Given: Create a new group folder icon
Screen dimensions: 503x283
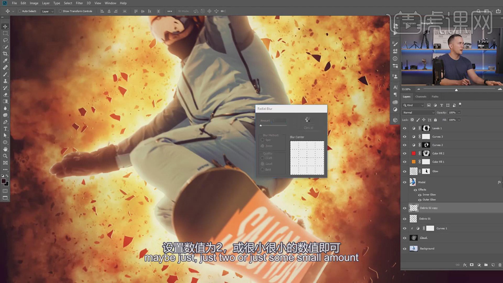Looking at the screenshot, I should click(486, 265).
